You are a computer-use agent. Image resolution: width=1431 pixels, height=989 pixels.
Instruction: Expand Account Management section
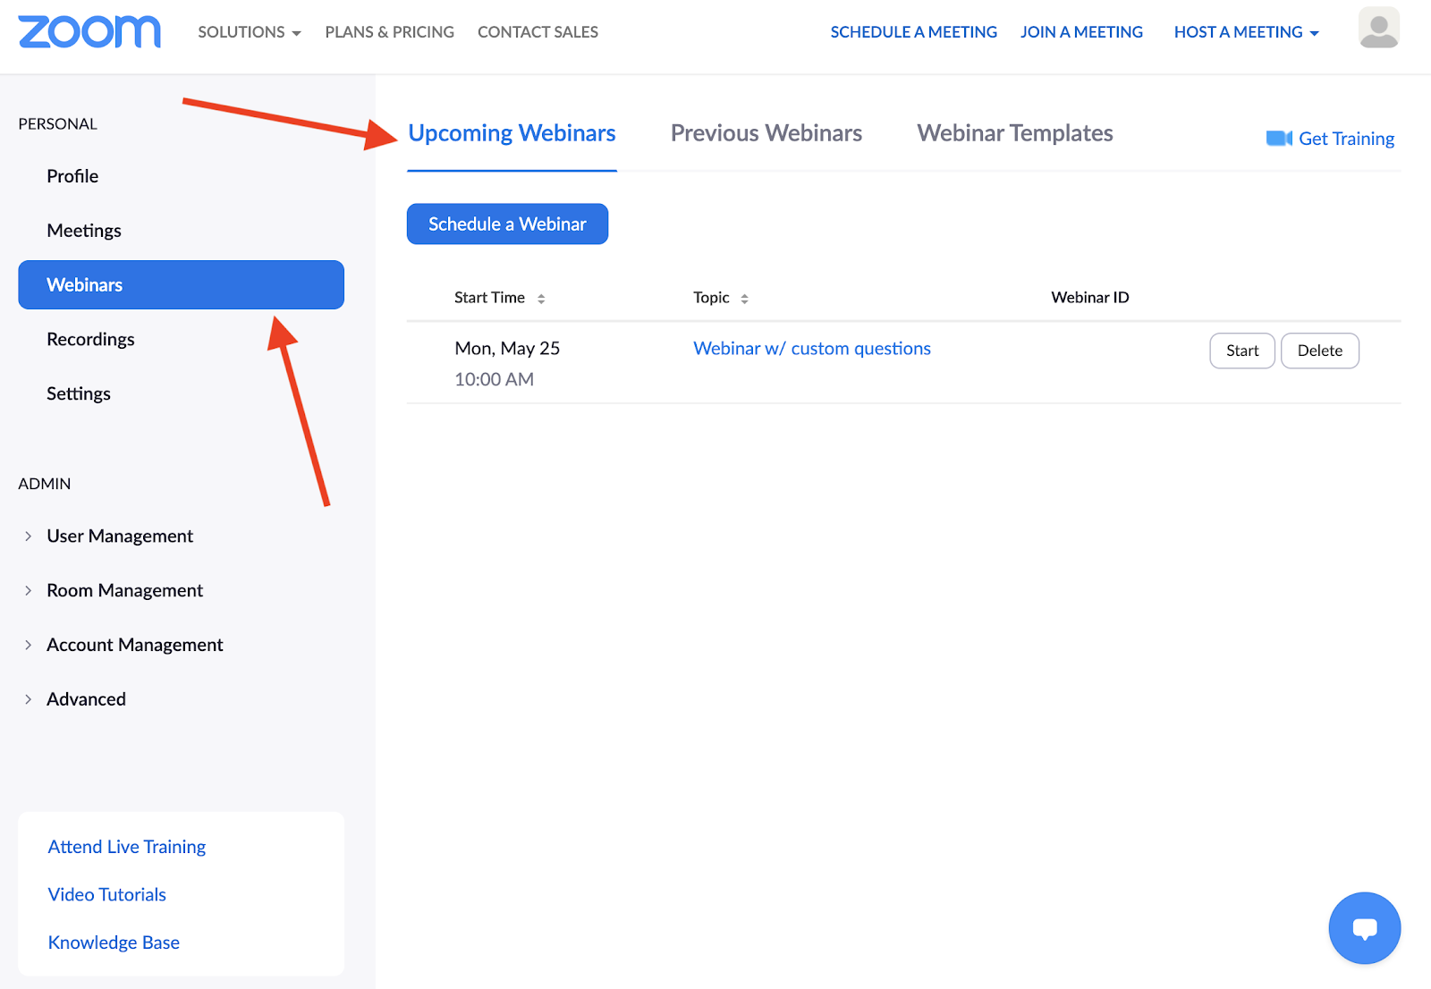[29, 646]
